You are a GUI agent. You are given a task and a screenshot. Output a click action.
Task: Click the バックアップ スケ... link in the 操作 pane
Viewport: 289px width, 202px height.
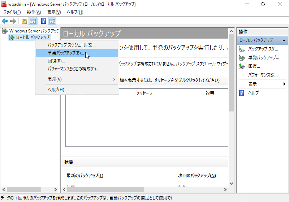click(x=263, y=49)
